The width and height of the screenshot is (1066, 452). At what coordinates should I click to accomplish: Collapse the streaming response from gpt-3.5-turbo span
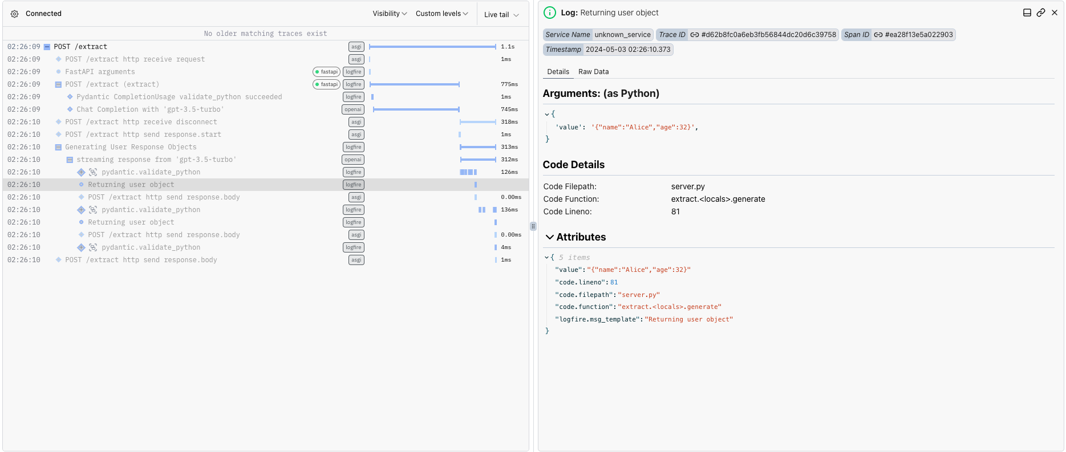70,160
